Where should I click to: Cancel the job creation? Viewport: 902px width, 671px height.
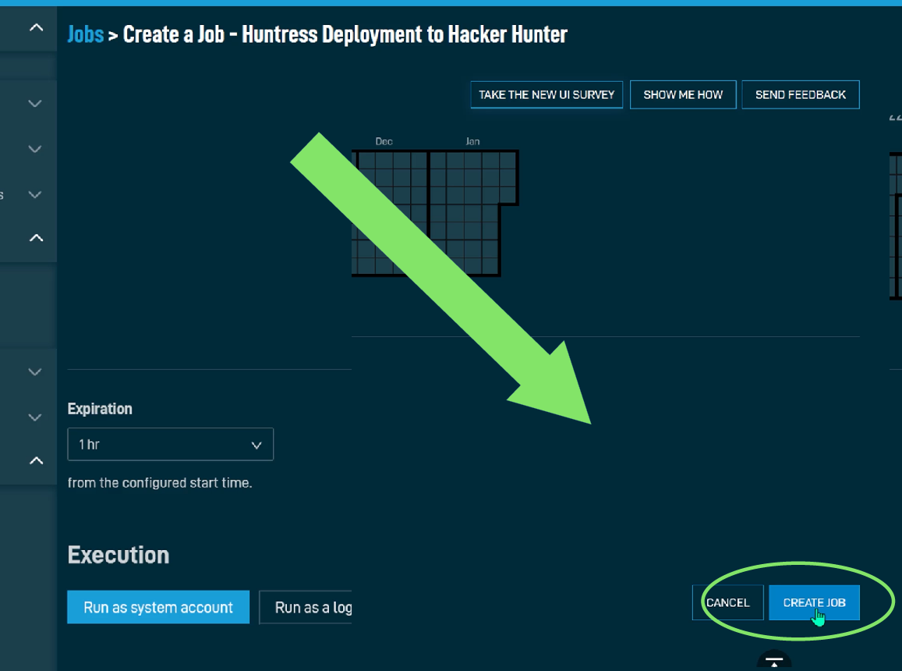727,602
